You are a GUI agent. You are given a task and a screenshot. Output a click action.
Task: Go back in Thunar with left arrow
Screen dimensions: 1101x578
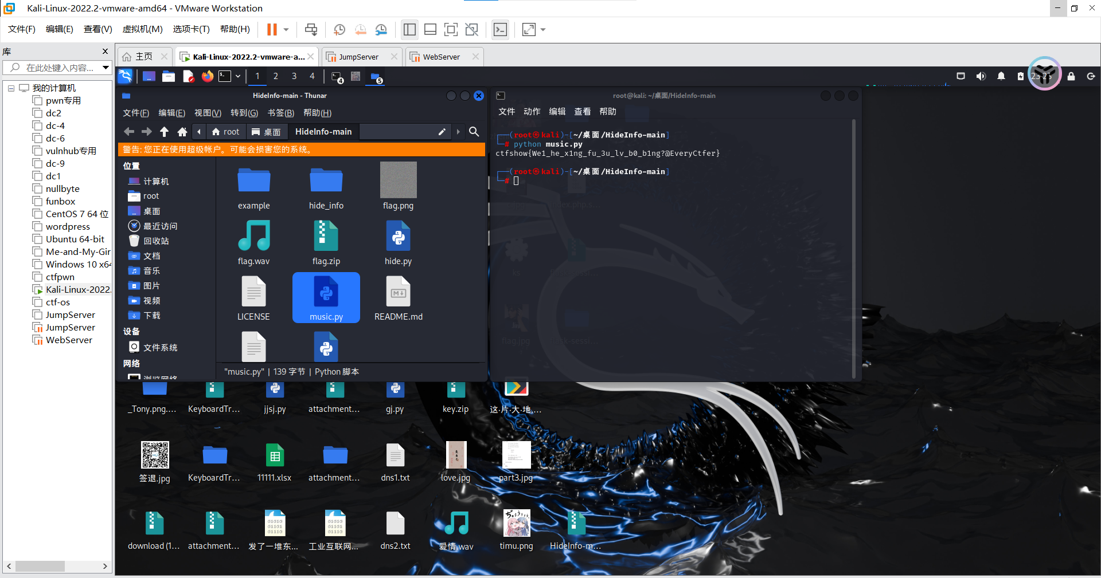(129, 132)
